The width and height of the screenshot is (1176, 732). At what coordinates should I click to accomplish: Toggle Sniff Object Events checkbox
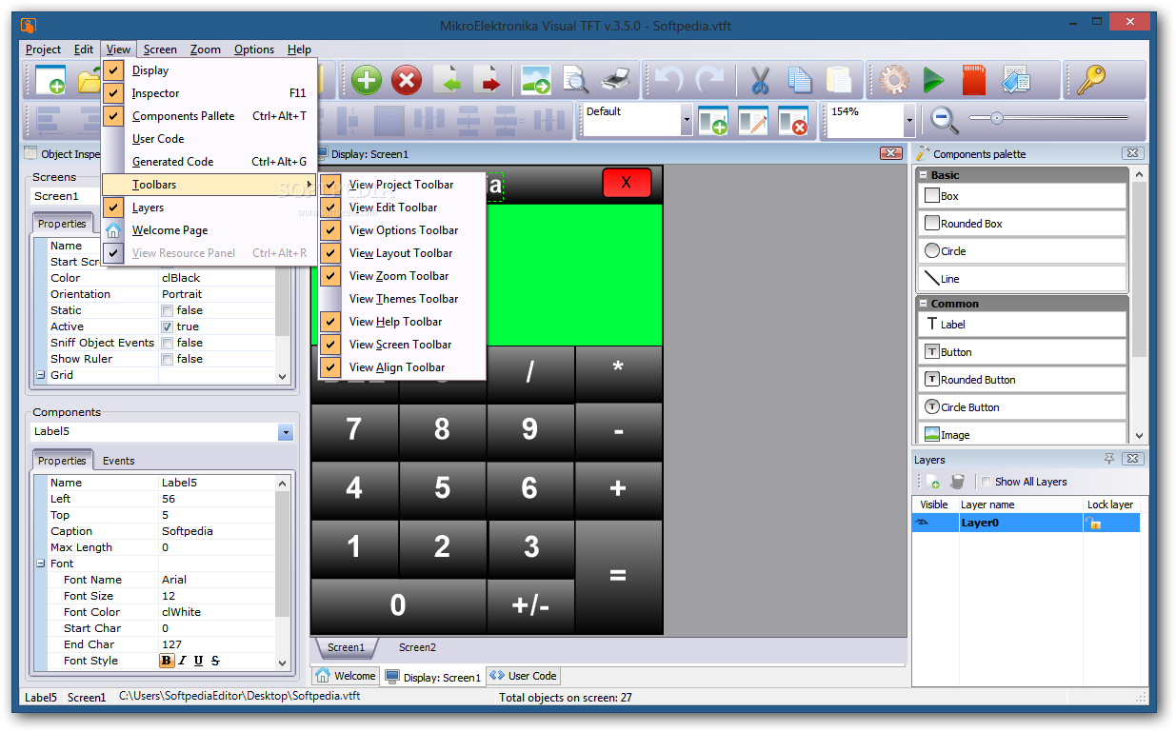coord(168,343)
